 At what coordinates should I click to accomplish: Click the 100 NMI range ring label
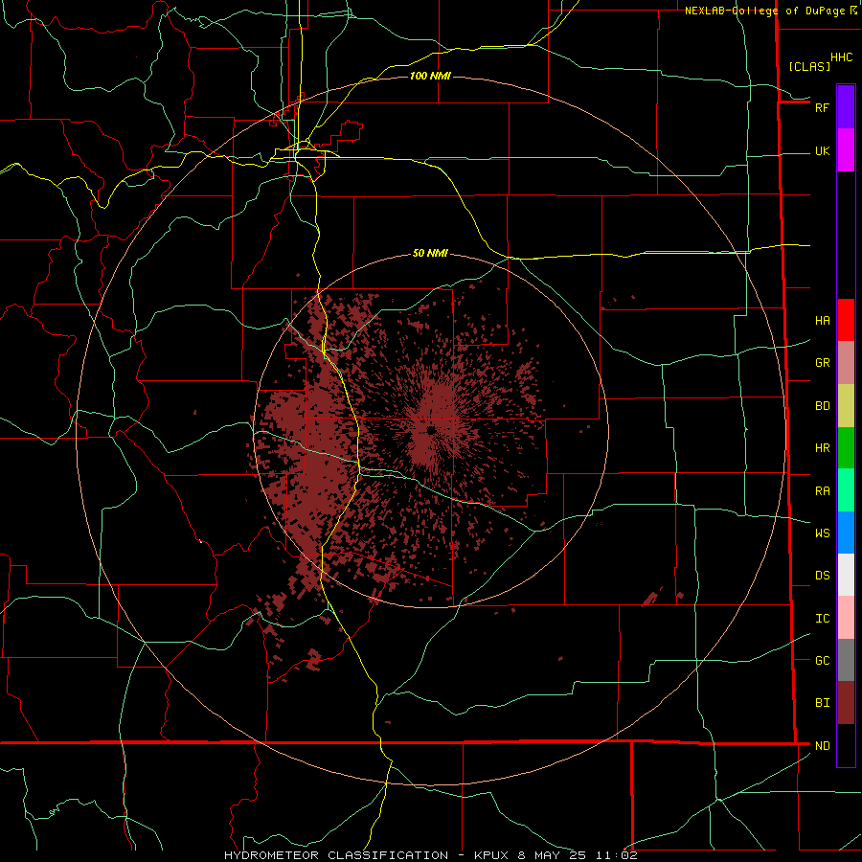click(x=430, y=76)
